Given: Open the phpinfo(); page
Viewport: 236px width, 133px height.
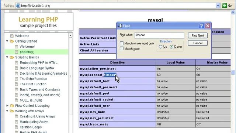Looking at the screenshot, I should click(x=27, y=52).
